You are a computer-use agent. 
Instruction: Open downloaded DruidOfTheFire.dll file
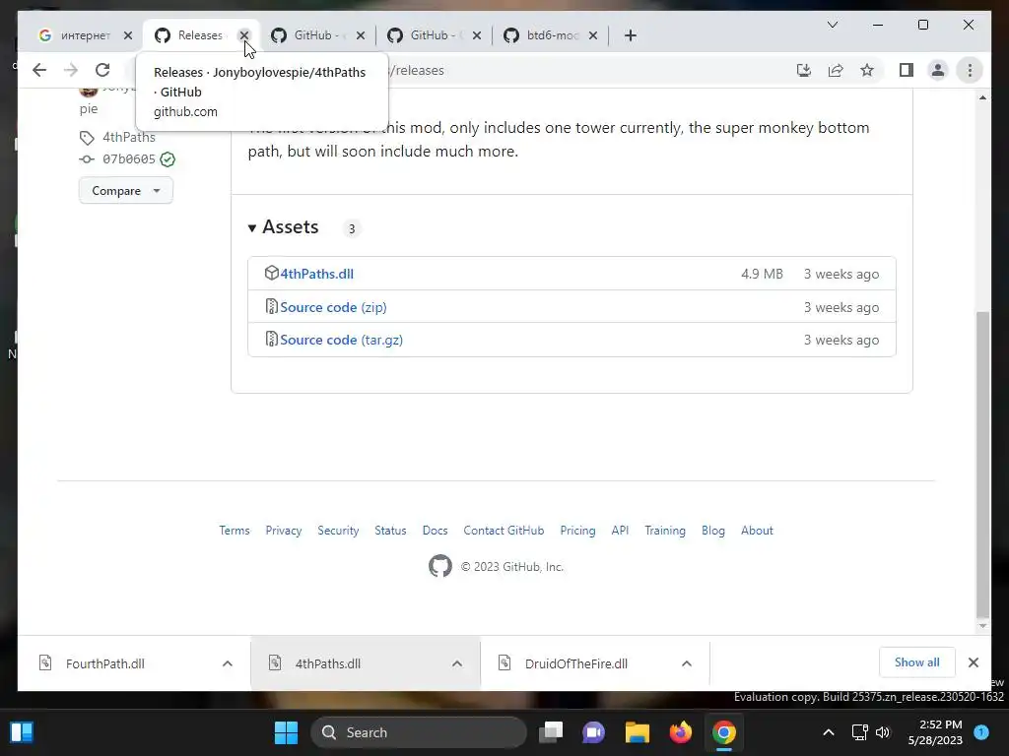(x=575, y=663)
